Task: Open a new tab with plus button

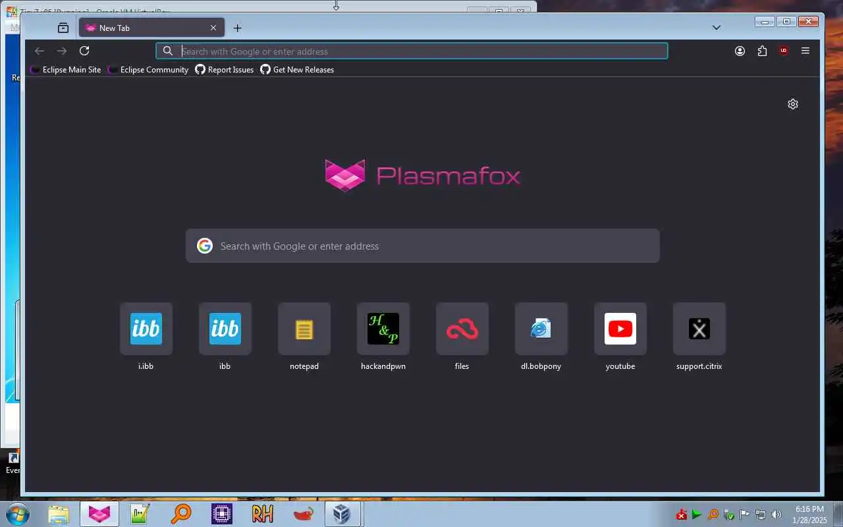Action: (238, 28)
